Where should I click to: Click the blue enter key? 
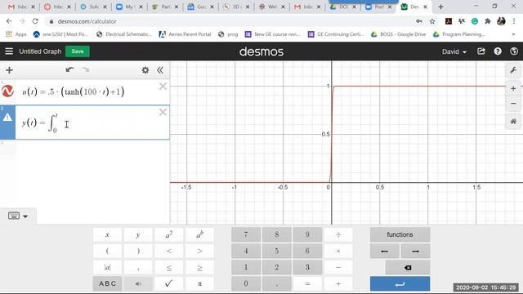pos(400,283)
